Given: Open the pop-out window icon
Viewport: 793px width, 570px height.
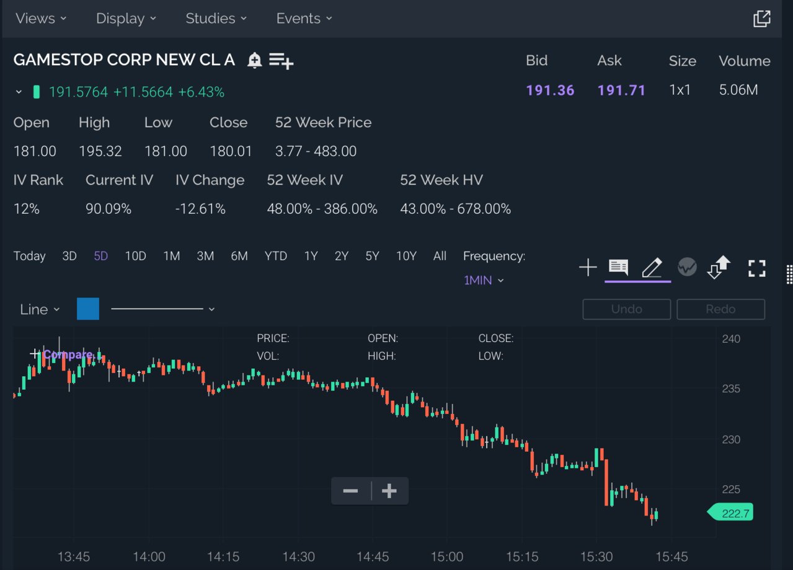Looking at the screenshot, I should point(762,19).
